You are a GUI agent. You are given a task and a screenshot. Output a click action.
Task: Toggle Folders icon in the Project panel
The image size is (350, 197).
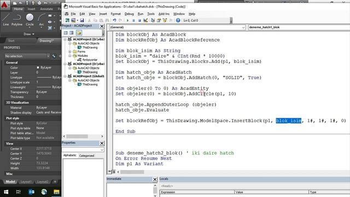79,33
